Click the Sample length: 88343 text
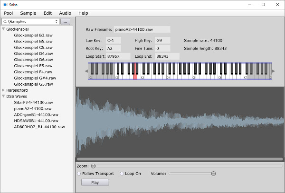The height and width of the screenshot is (193, 285). (x=205, y=48)
